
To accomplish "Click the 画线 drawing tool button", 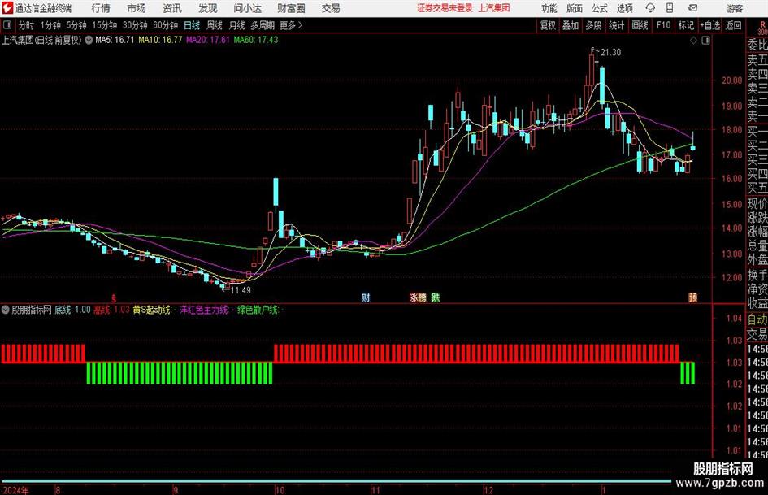I will (640, 25).
